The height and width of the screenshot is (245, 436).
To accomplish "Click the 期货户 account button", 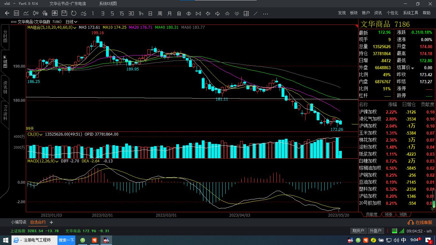I will pyautogui.click(x=358, y=231).
